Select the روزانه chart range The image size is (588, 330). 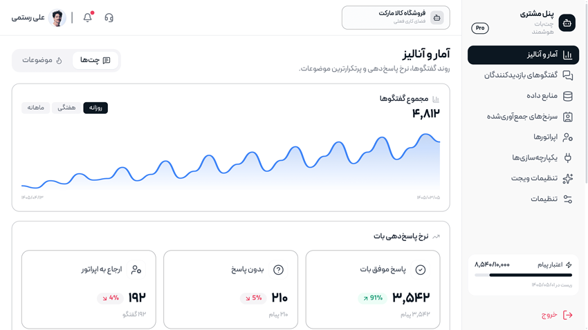(95, 108)
